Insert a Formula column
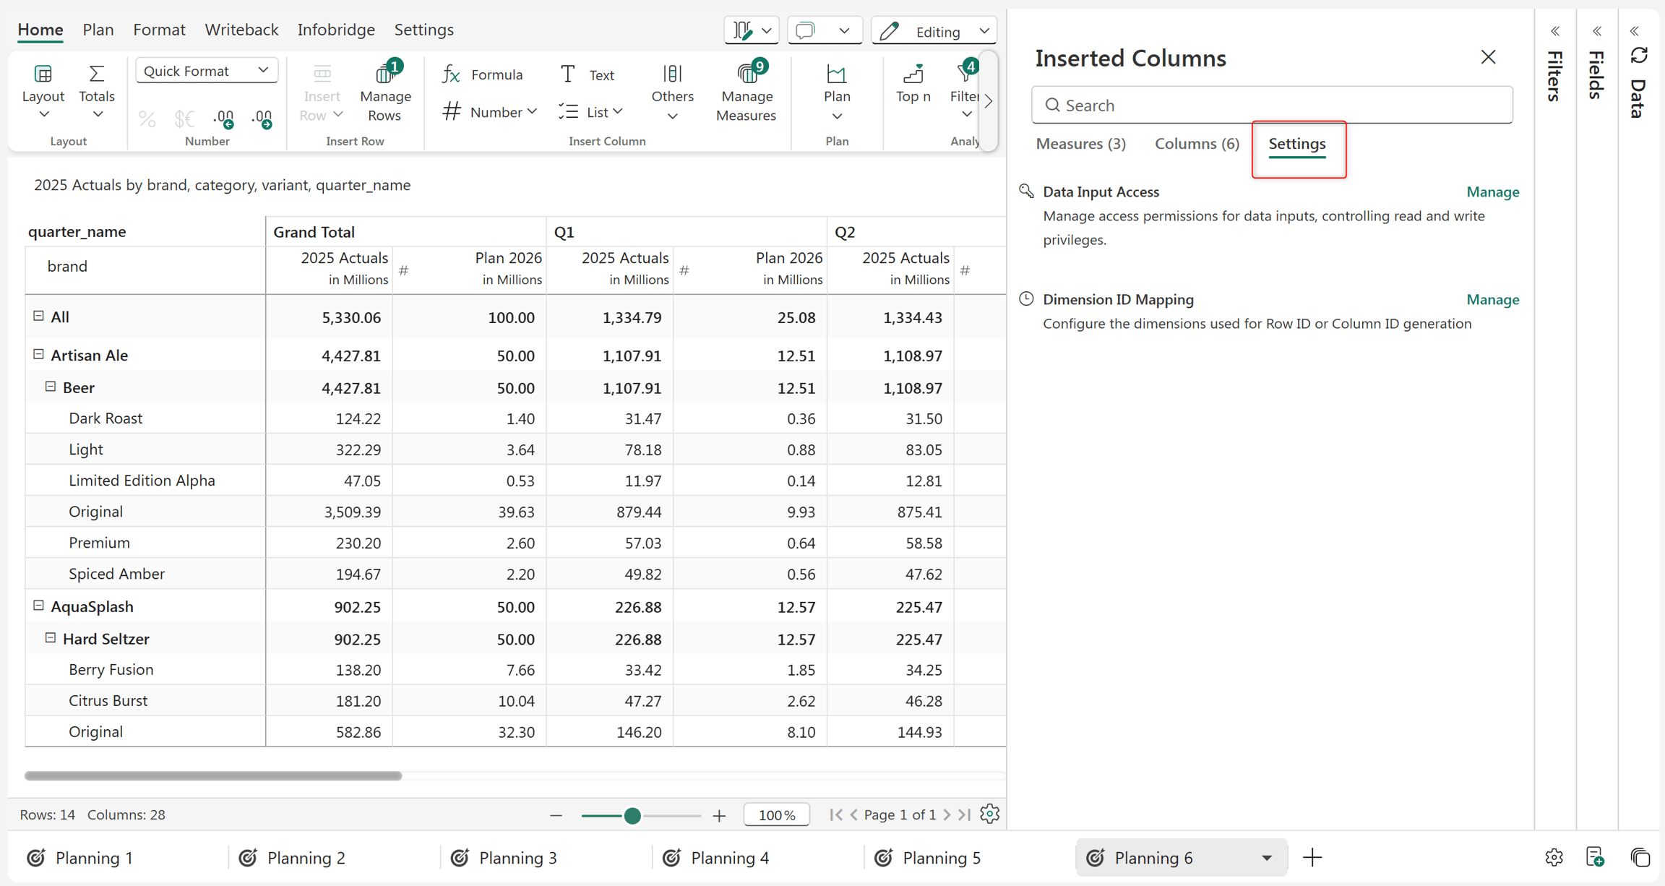This screenshot has height=886, width=1665. [x=483, y=74]
